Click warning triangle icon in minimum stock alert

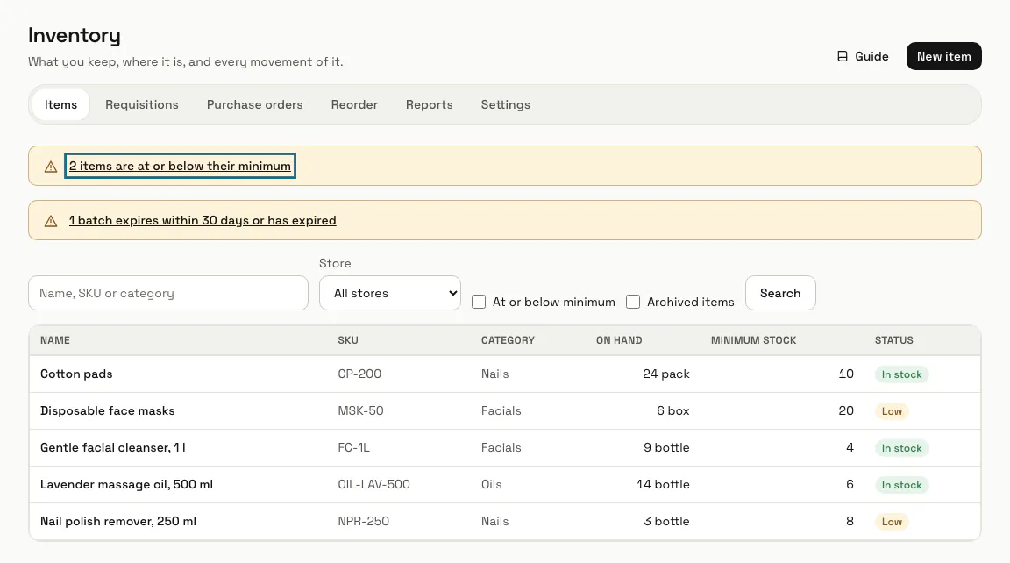[x=51, y=167]
